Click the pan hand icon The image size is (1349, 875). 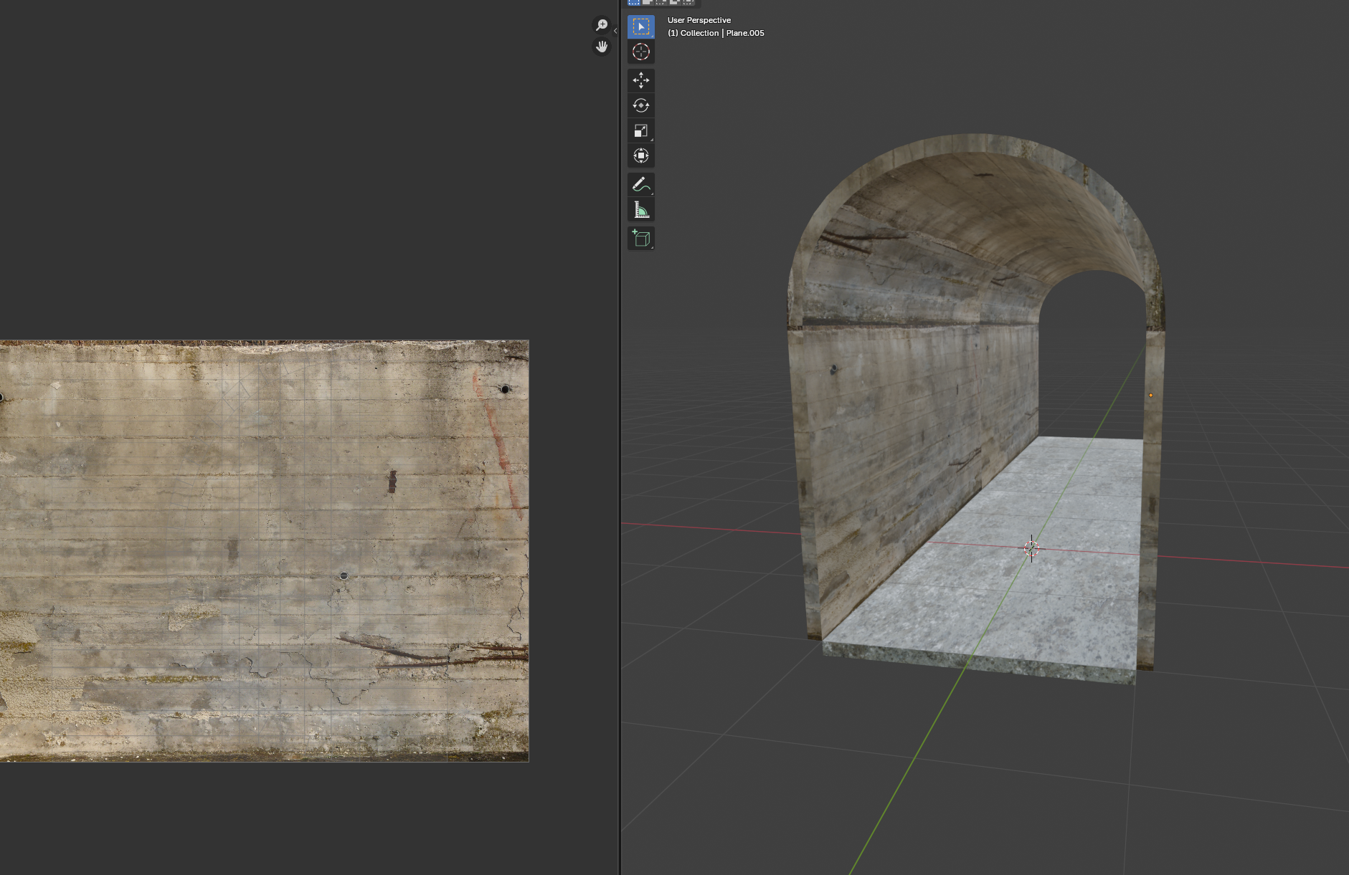point(602,47)
